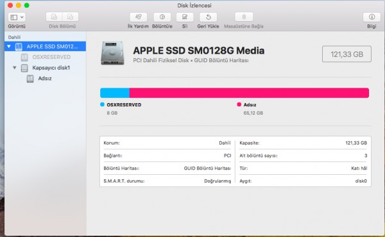Open the Bilgi info button
The height and width of the screenshot is (237, 385).
click(x=372, y=17)
